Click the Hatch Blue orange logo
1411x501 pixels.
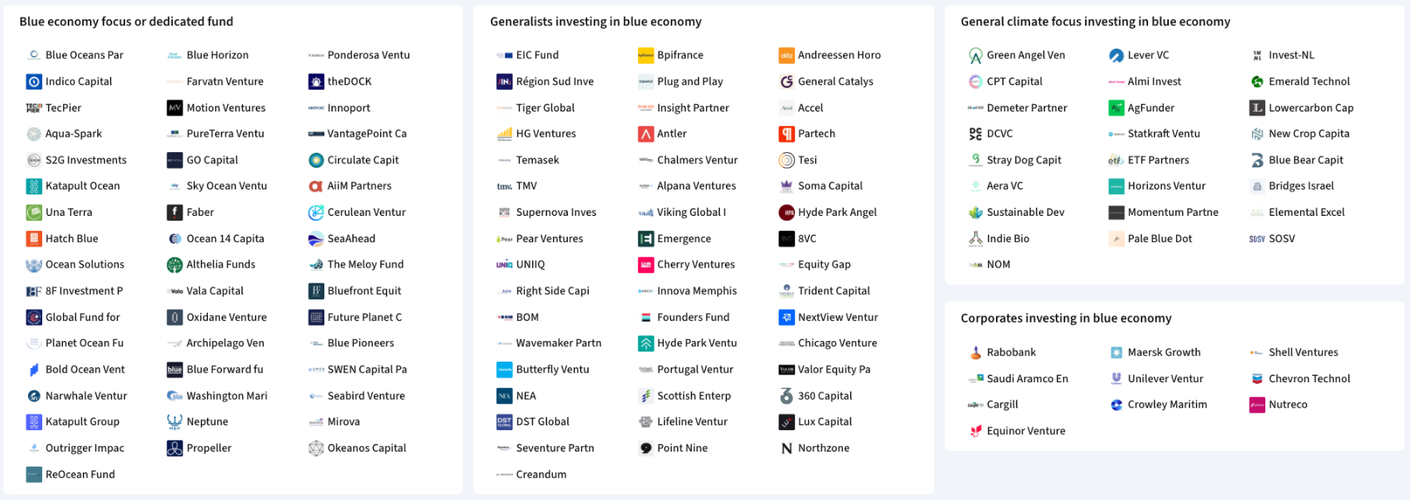pyautogui.click(x=33, y=238)
